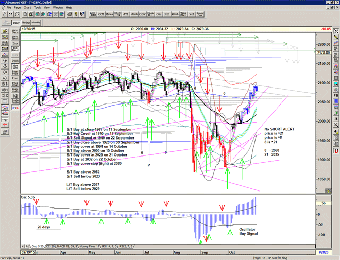Switch to the Weekly timeframe tab
This screenshot has height=260, width=340.
pyautogui.click(x=25, y=23)
